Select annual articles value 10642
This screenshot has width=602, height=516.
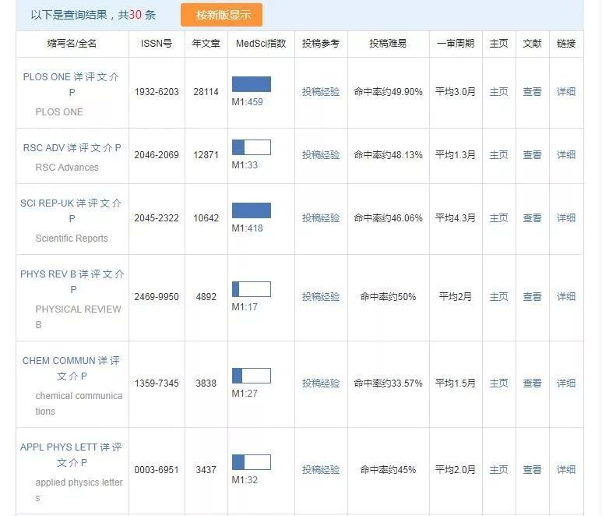(206, 217)
